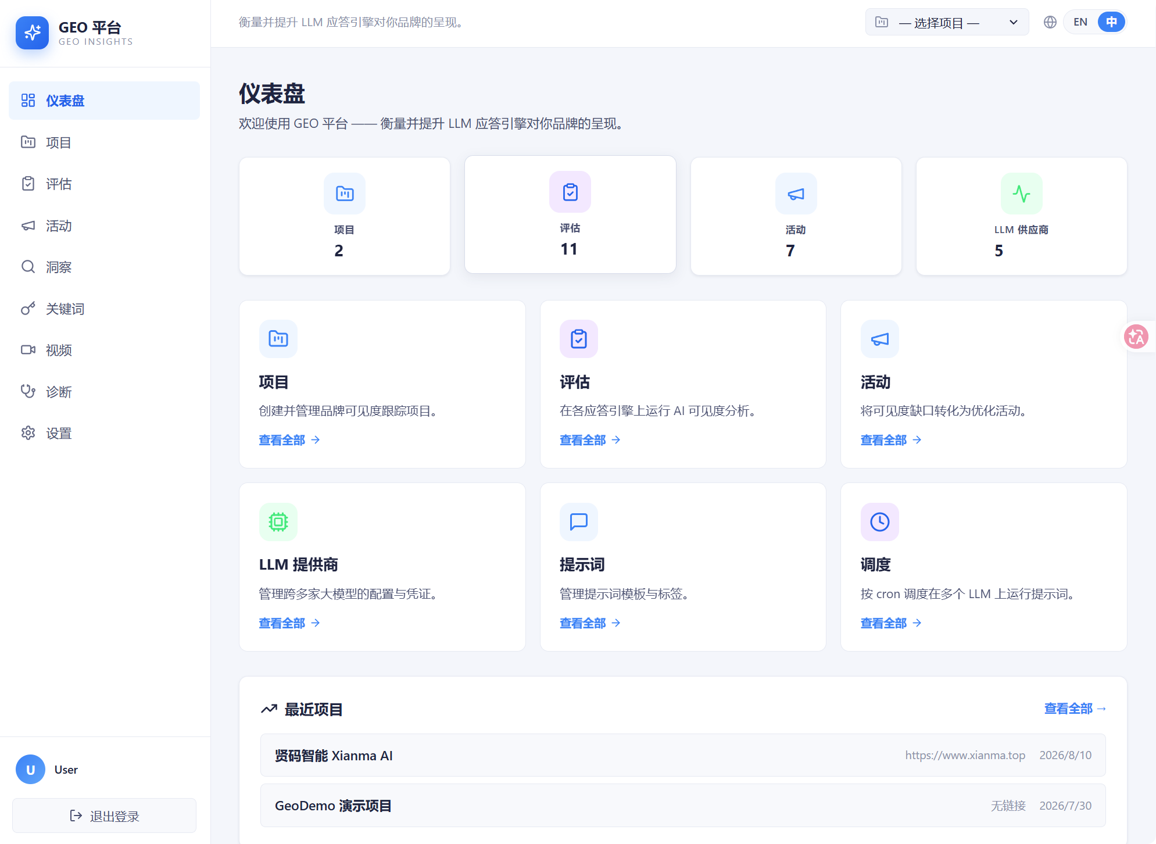Click the 洞察 search icon in sidebar

click(28, 267)
